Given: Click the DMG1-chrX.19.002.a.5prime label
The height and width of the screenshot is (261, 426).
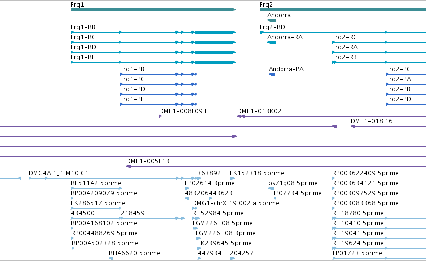Looking at the screenshot, I should point(236,203).
